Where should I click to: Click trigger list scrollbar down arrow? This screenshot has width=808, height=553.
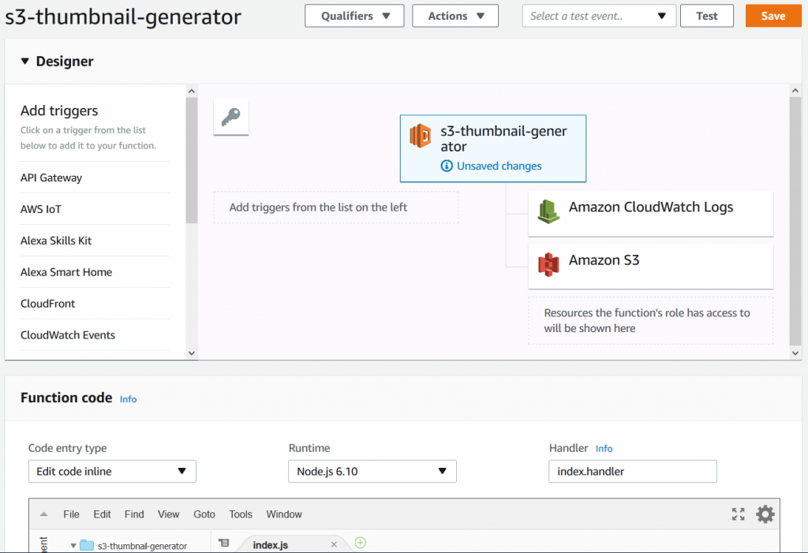click(x=192, y=353)
